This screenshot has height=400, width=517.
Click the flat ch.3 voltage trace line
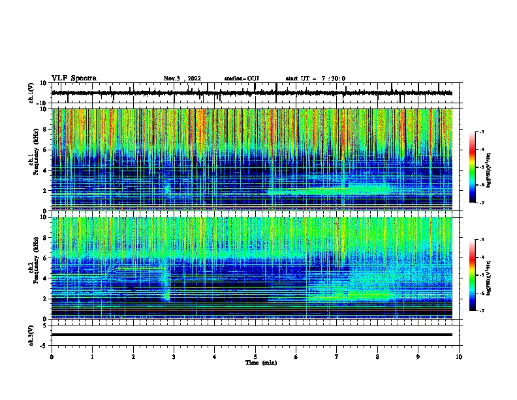click(x=252, y=335)
